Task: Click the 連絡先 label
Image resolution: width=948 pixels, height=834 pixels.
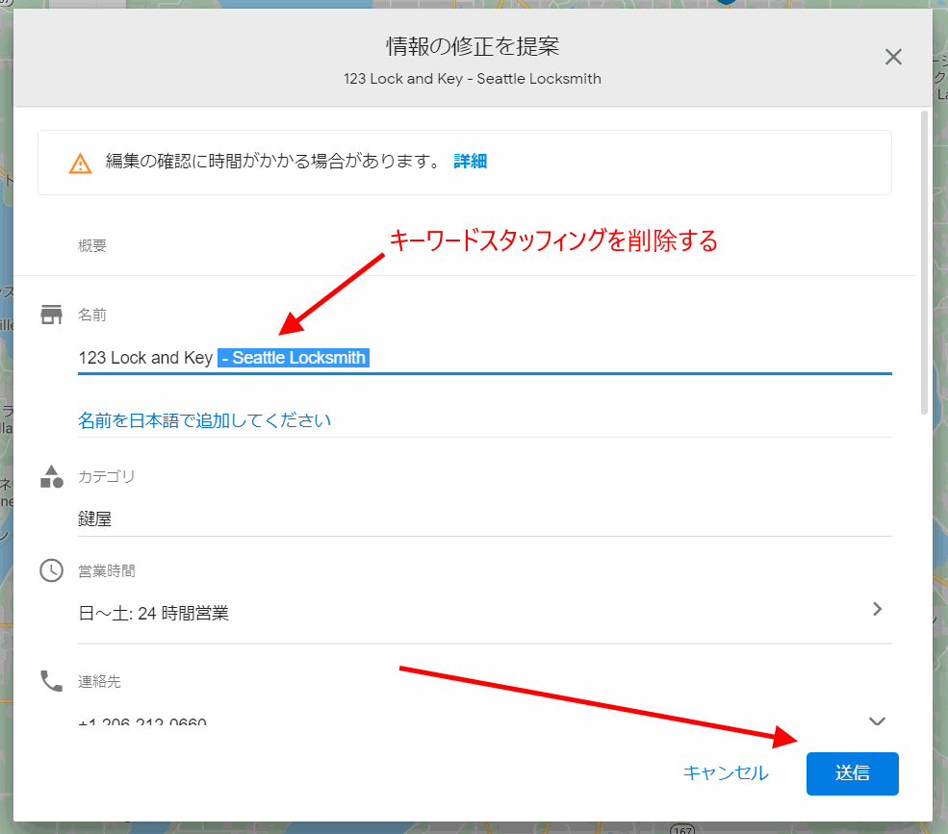Action: click(99, 682)
